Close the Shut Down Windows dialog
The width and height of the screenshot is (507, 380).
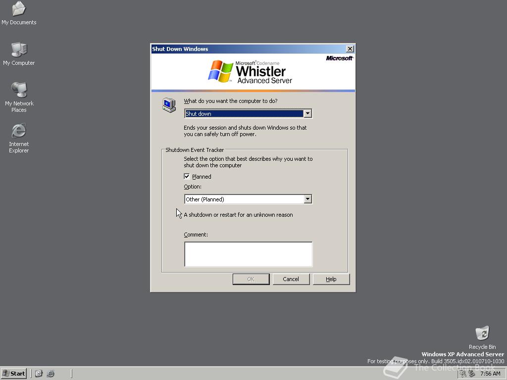(350, 49)
